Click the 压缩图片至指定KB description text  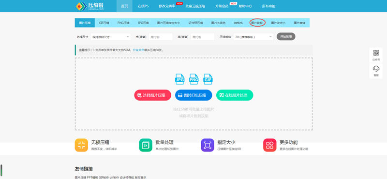pos(229,149)
